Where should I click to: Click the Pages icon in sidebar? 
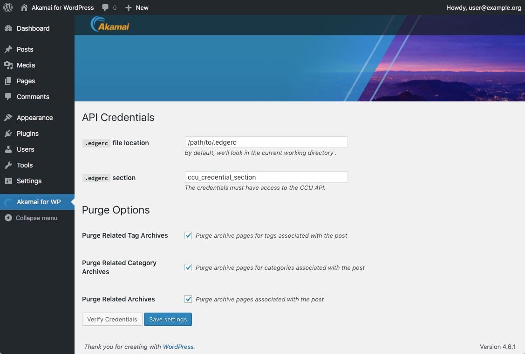(x=8, y=81)
